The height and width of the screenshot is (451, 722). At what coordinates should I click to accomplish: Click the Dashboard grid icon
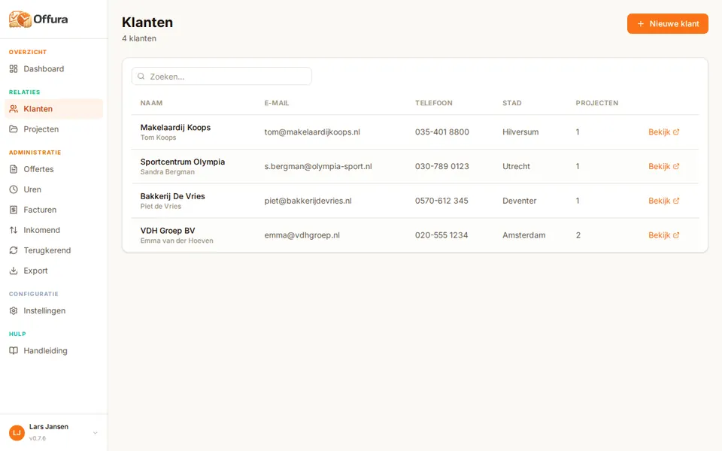pos(14,68)
